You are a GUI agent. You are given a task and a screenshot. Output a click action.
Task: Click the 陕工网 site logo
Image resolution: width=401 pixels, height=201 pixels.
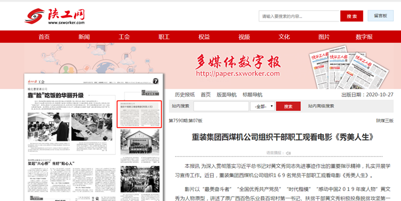pyautogui.click(x=55, y=17)
